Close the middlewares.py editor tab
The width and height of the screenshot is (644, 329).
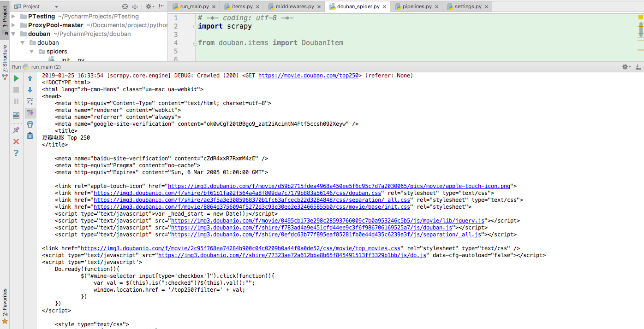coord(319,7)
